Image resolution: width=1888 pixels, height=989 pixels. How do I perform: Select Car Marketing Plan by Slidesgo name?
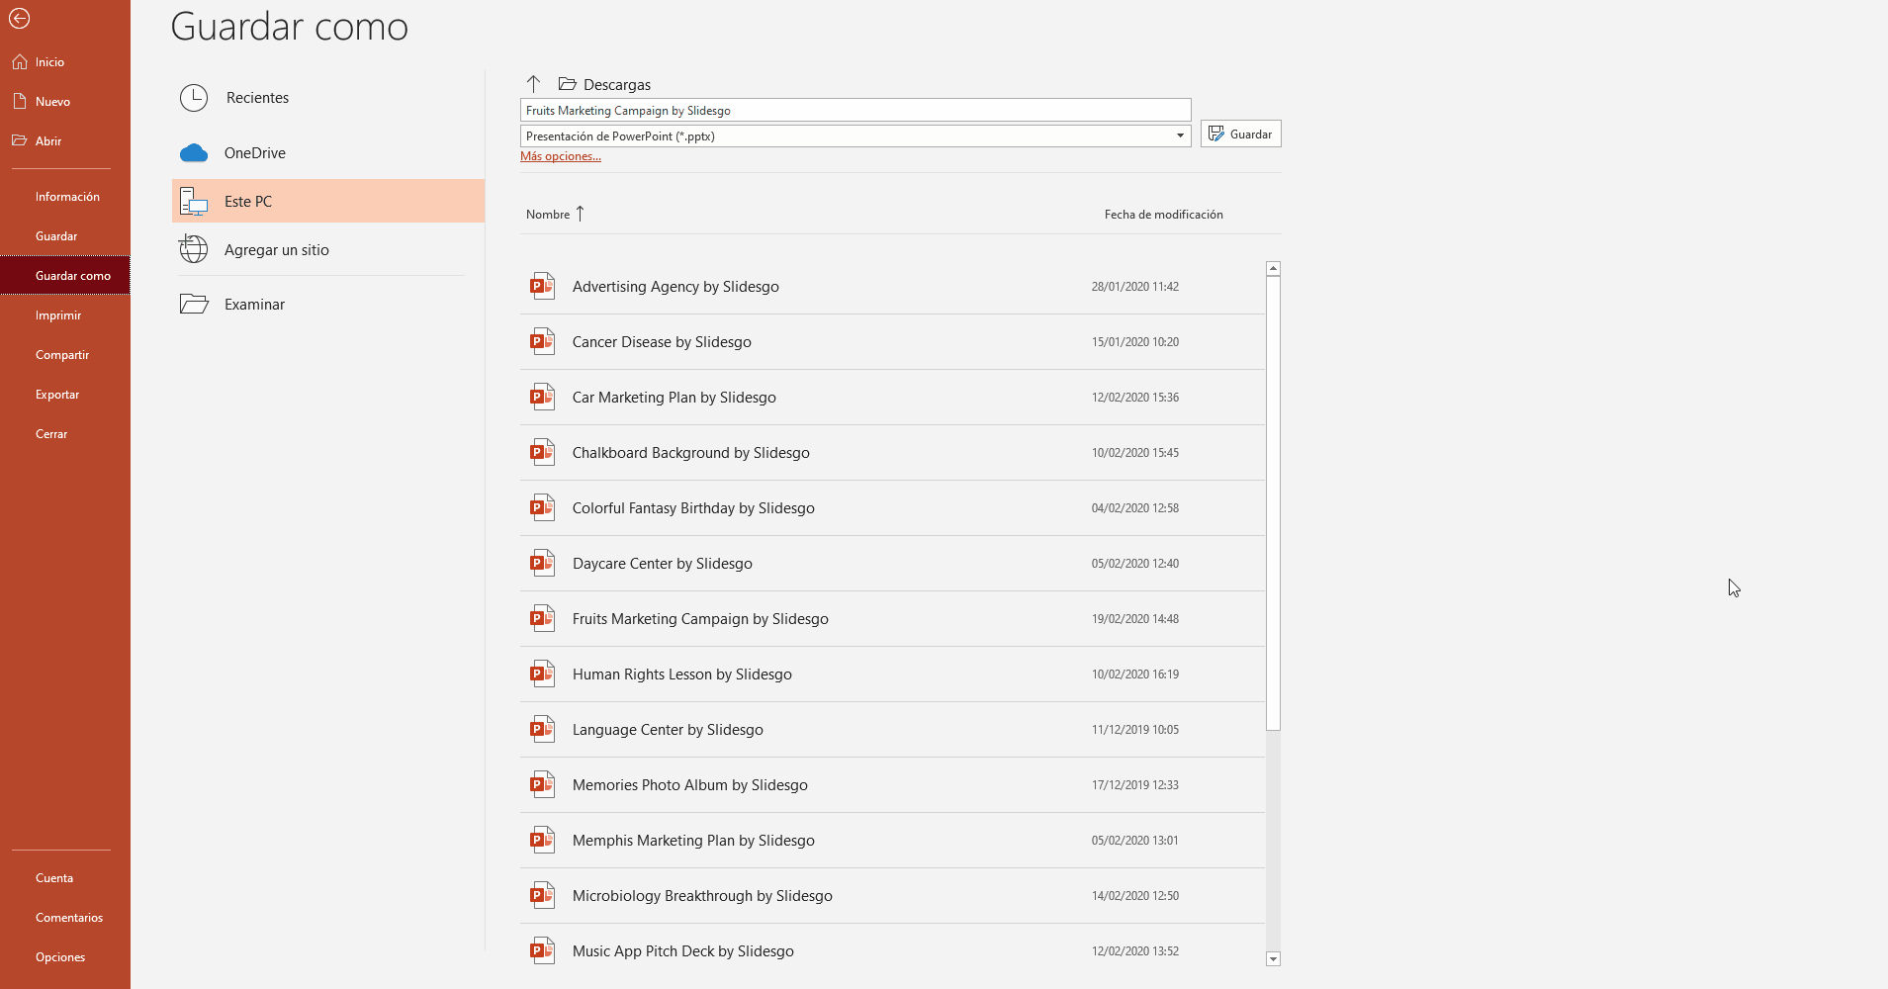click(674, 398)
